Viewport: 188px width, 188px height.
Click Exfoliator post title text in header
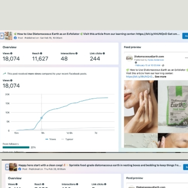click(x=97, y=34)
